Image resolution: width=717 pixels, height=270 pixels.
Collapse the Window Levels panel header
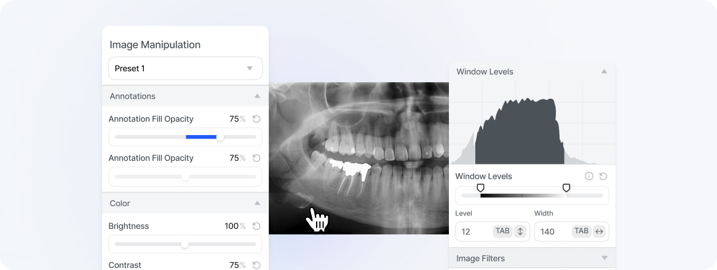click(x=604, y=72)
